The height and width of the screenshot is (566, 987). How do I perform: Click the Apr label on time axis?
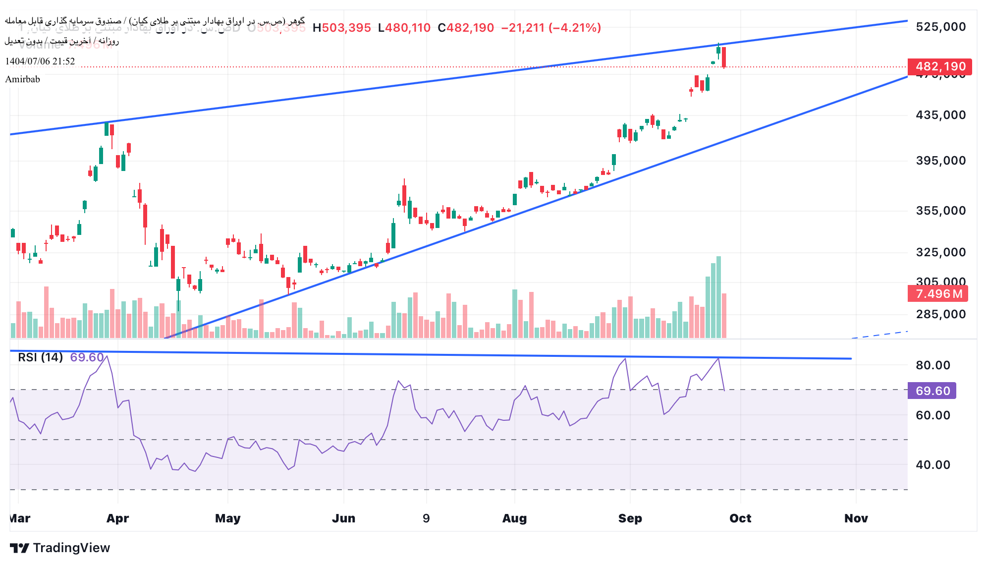pos(117,518)
